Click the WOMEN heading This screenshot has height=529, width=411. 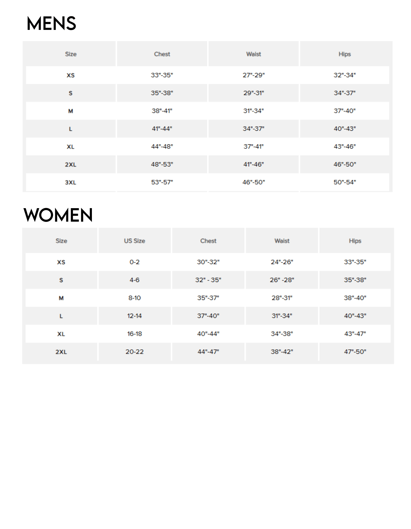[x=58, y=215]
